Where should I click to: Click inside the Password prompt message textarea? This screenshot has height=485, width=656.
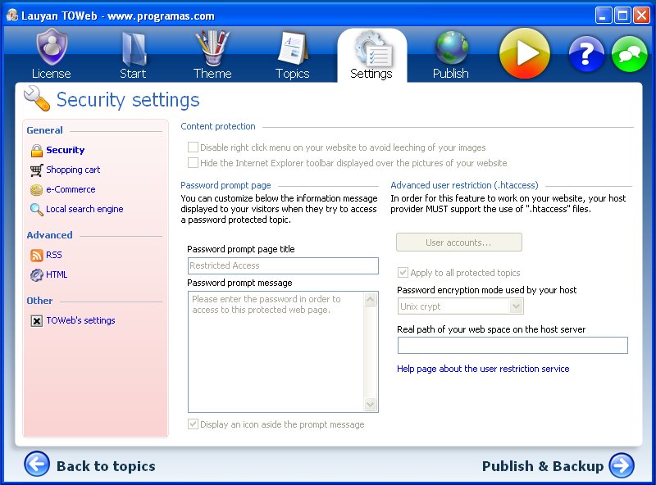coord(276,351)
